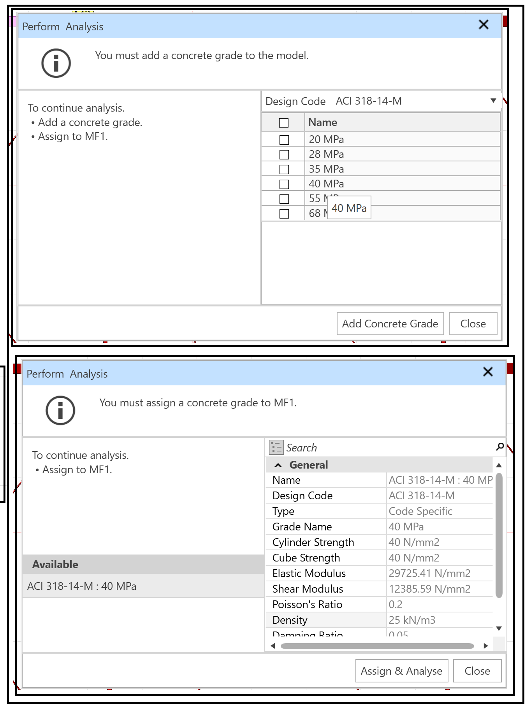Click Close in the assign concrete grade dialog
The height and width of the screenshot is (712, 531).
click(477, 671)
